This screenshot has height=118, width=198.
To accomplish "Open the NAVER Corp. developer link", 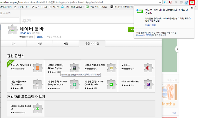I will [26, 33].
